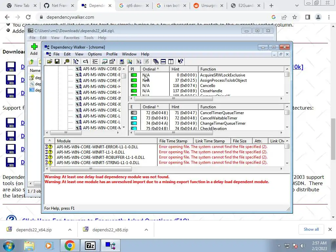The width and height of the screenshot is (336, 252).
Task: Click the Copy toolbar icon in Dependency Walker
Action: (x=67, y=61)
